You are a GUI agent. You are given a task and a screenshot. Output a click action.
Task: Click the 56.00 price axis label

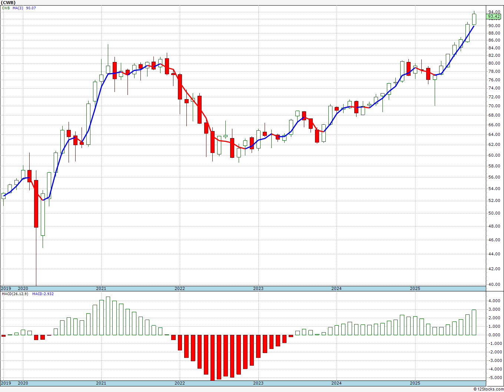pos(494,177)
